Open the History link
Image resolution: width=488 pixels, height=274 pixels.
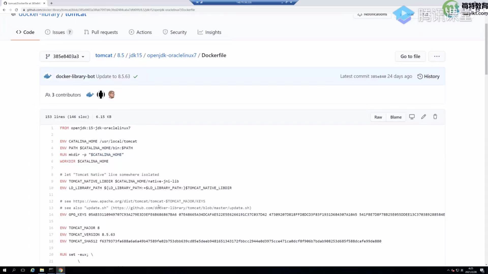pos(429,76)
